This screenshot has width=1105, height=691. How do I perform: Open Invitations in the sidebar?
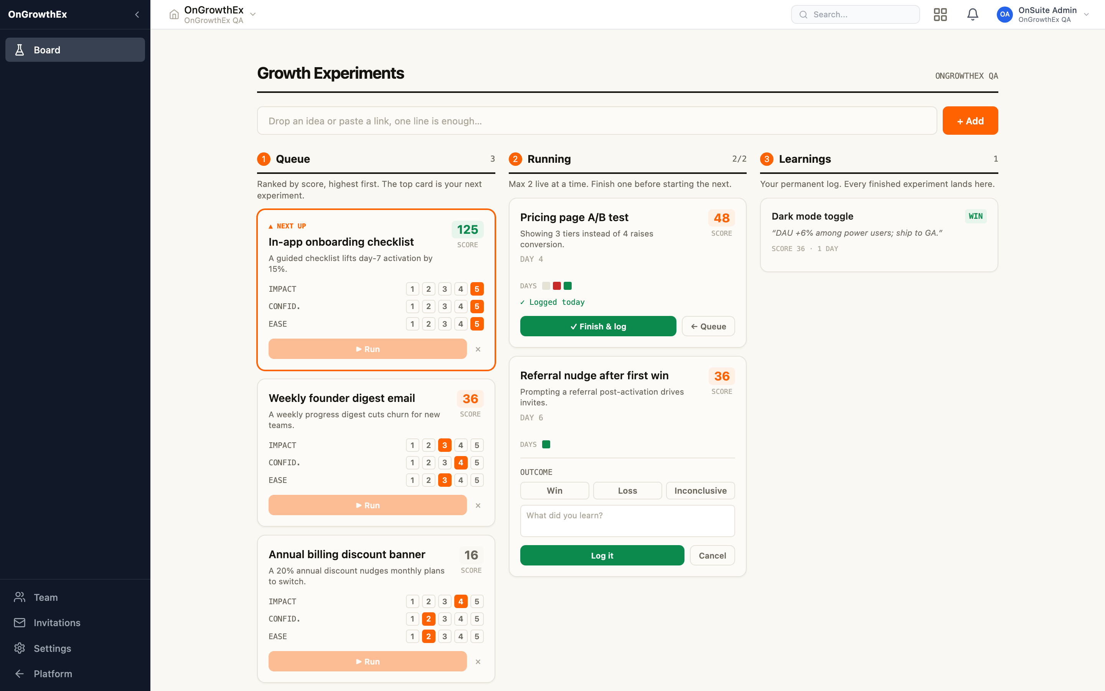pos(75,622)
